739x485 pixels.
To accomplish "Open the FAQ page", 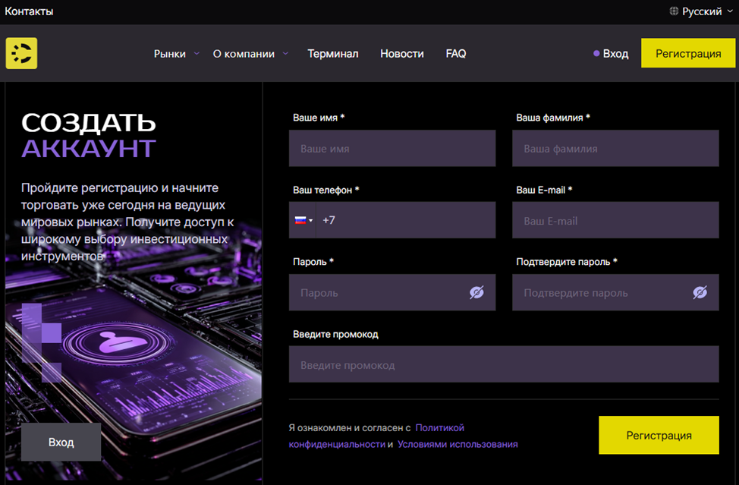I will click(x=456, y=54).
